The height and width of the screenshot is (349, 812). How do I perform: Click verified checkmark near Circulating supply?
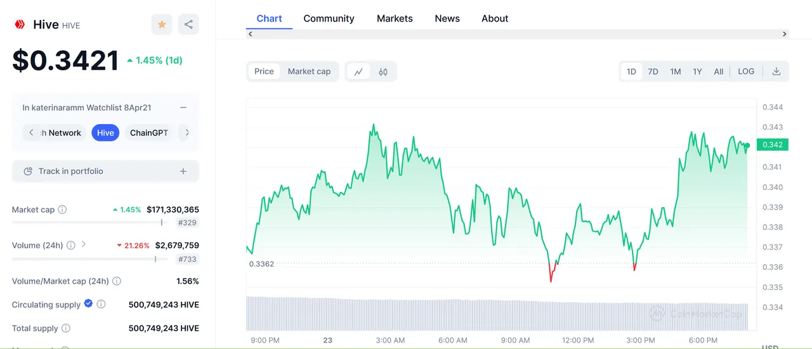pos(89,304)
